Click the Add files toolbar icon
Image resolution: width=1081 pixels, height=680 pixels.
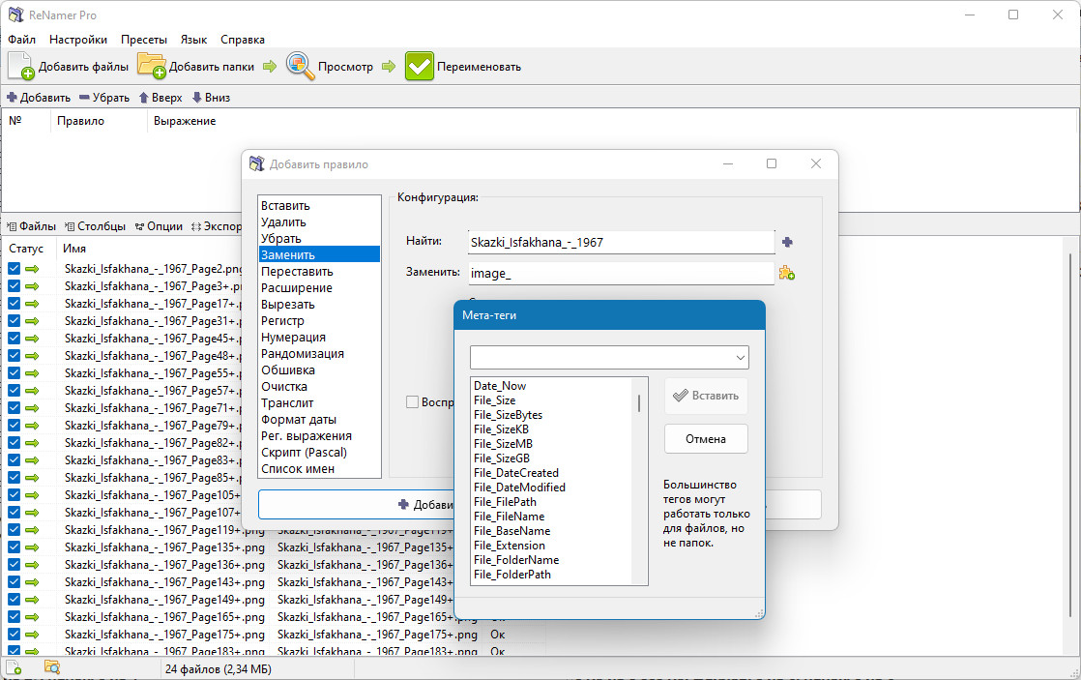tap(20, 66)
